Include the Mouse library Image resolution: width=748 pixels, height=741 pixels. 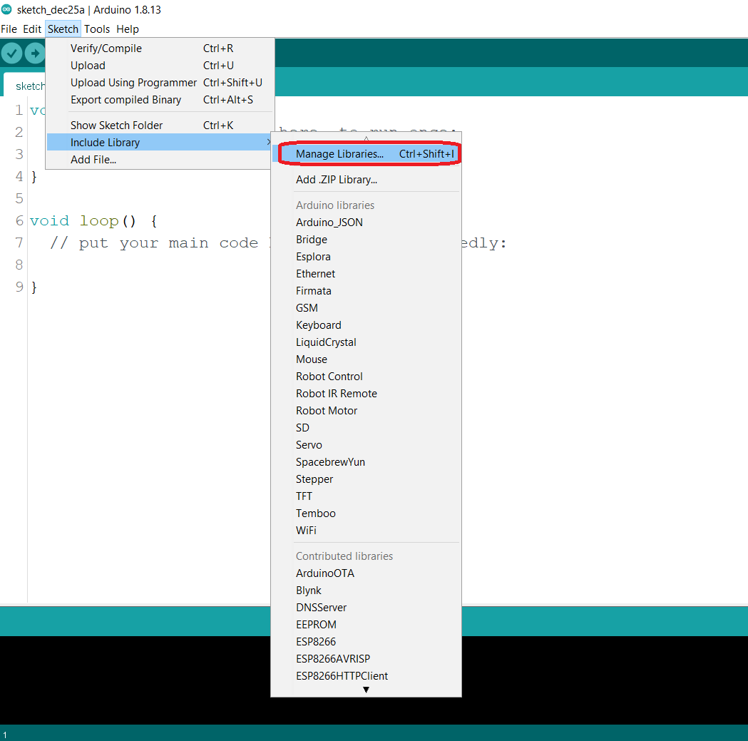[366, 359]
